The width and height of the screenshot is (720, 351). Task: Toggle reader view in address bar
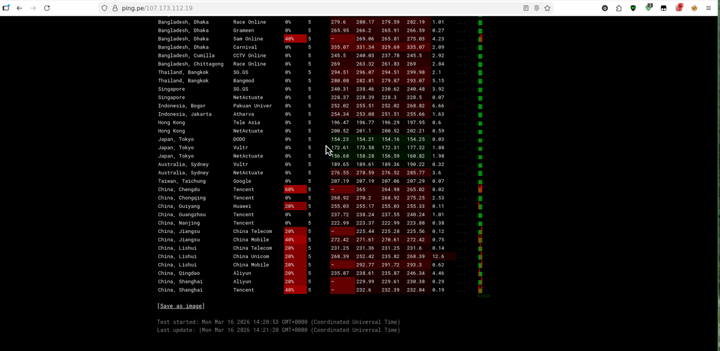[526, 8]
